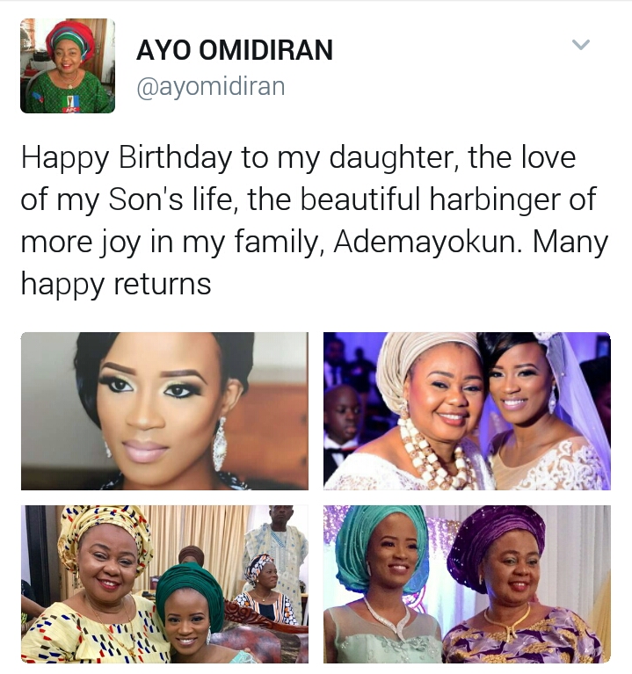Open photo with green head wrap selfie
The height and width of the screenshot is (674, 632).
pos(164,584)
